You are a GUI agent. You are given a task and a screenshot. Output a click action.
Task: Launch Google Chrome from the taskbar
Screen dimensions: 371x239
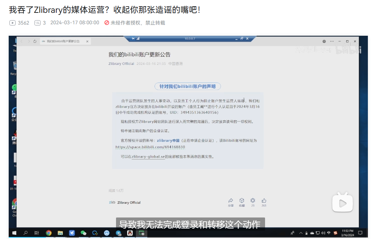(49, 233)
